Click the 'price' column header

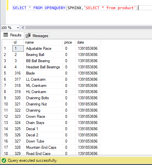coord(69,42)
